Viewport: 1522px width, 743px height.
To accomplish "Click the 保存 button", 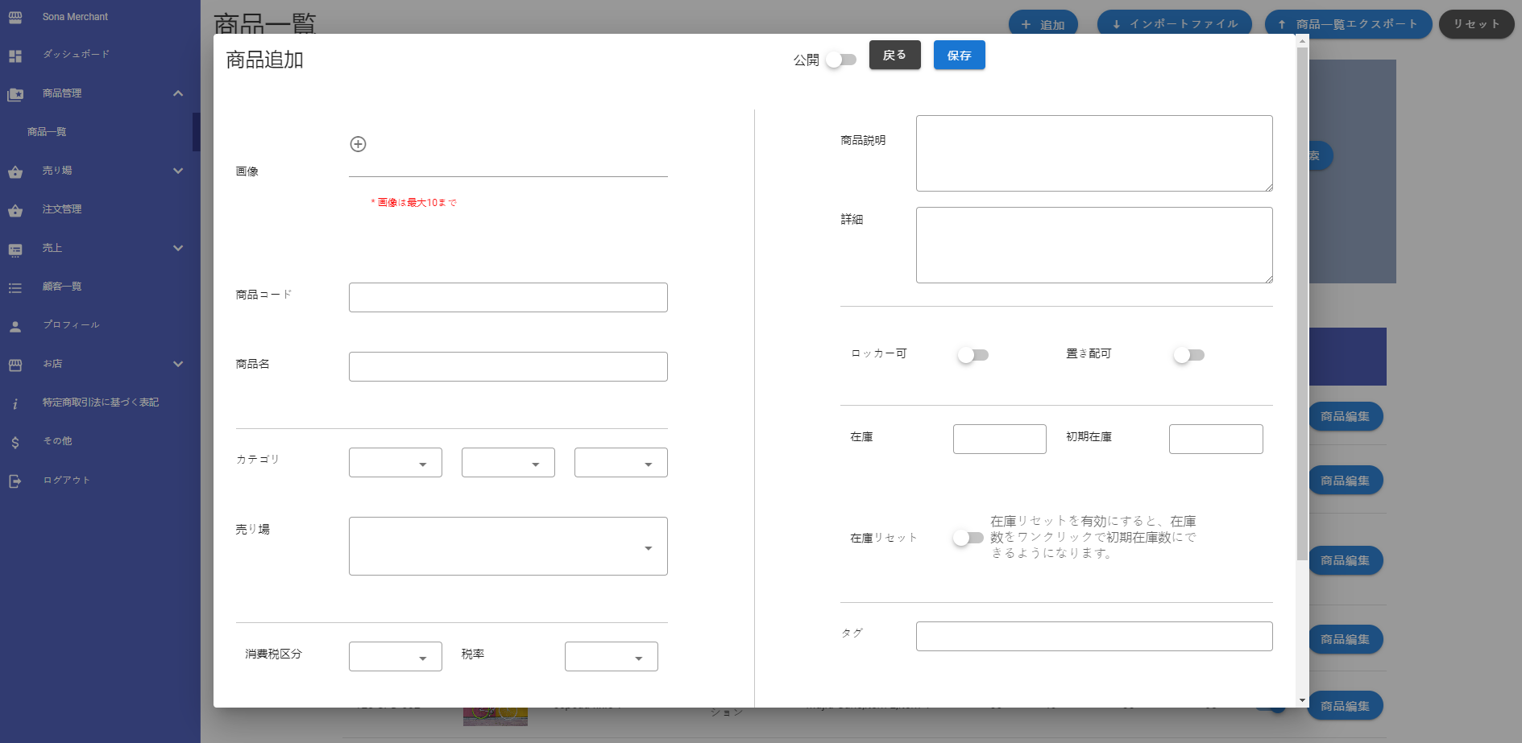I will tap(959, 56).
